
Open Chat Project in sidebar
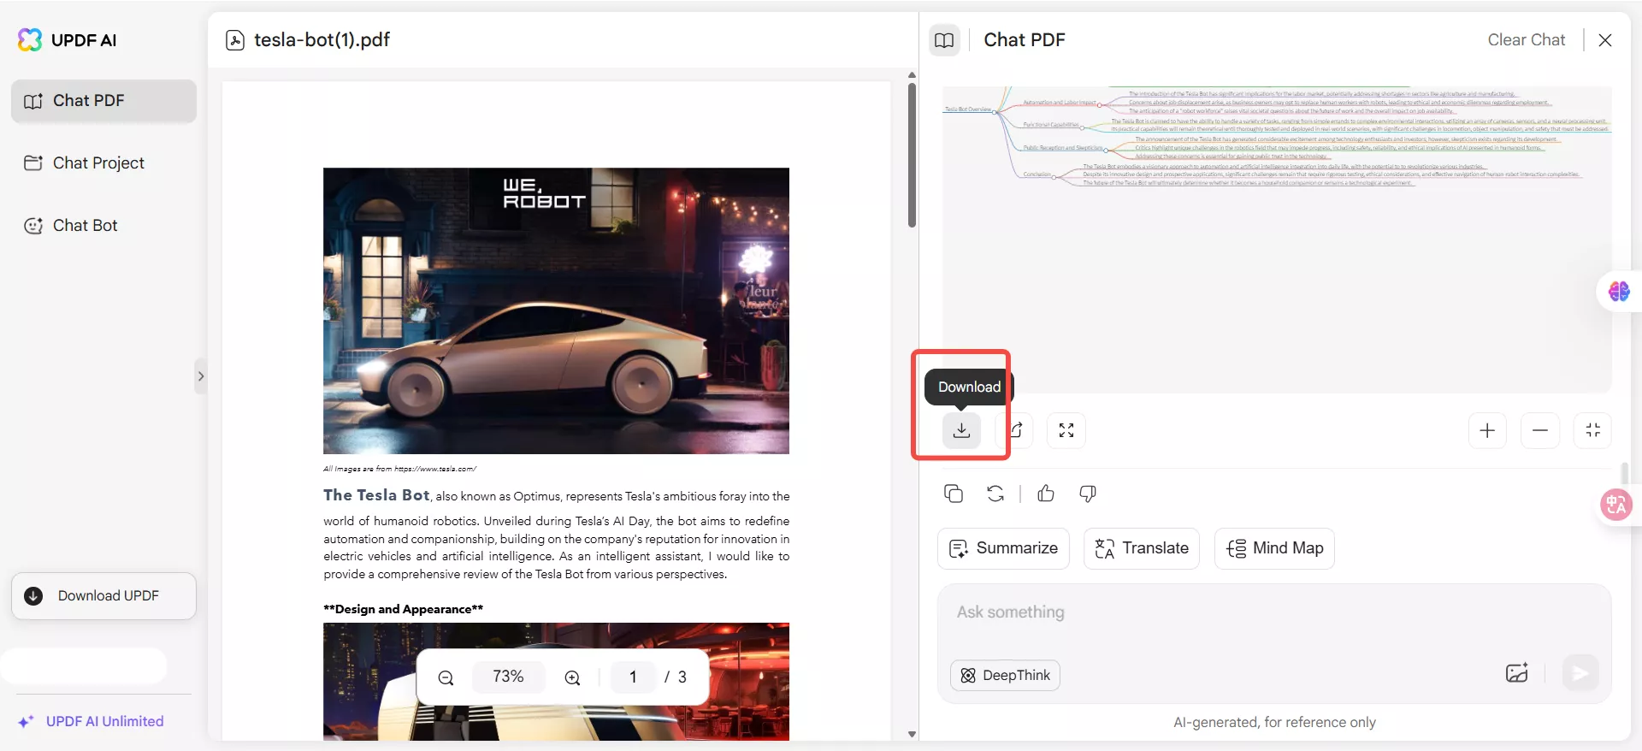tap(98, 163)
